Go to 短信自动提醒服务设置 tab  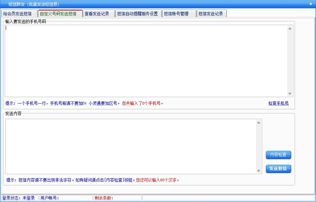(138, 14)
